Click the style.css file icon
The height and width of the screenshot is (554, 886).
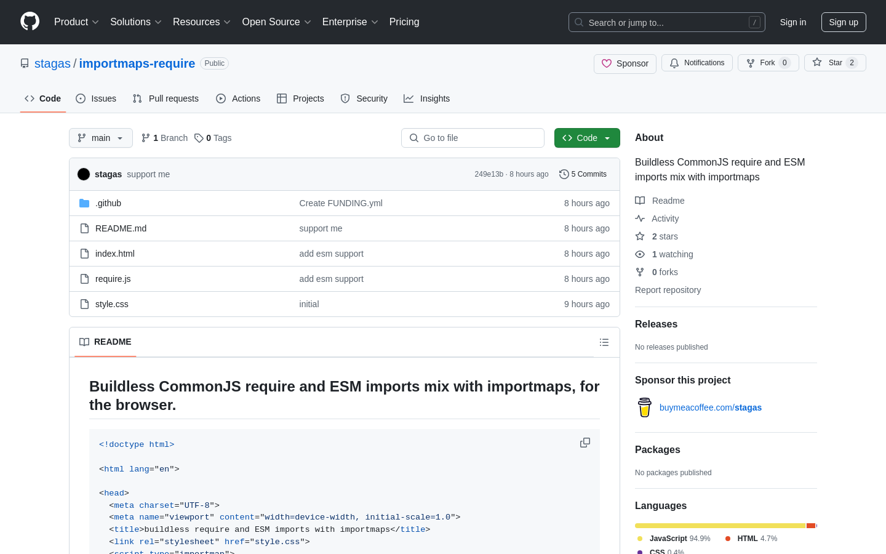tap(84, 304)
